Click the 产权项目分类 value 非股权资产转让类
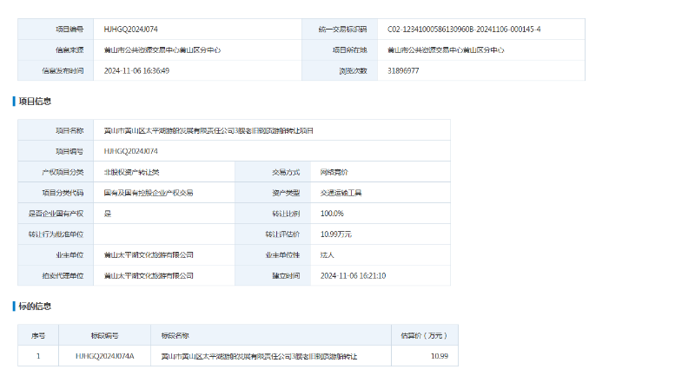Screen dimensions: 695x376 coord(131,172)
